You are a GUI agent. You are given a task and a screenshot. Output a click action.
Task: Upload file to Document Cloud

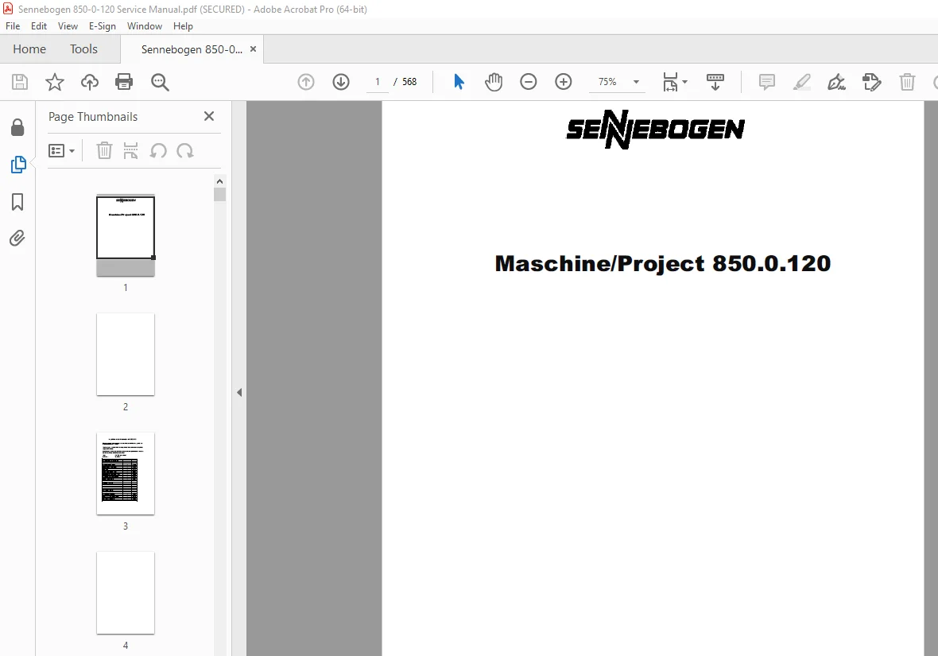coord(90,82)
